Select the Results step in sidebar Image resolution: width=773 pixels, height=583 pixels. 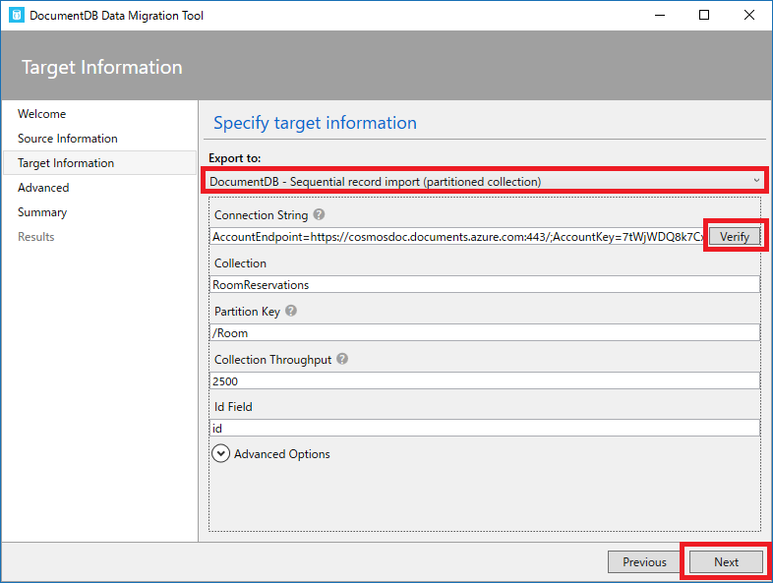coord(36,237)
